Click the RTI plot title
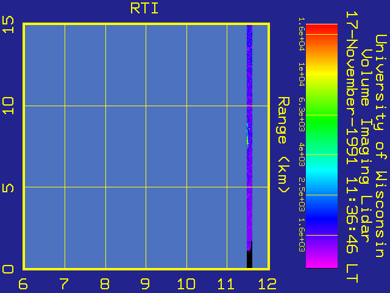The width and height of the screenshot is (390, 293). click(144, 9)
